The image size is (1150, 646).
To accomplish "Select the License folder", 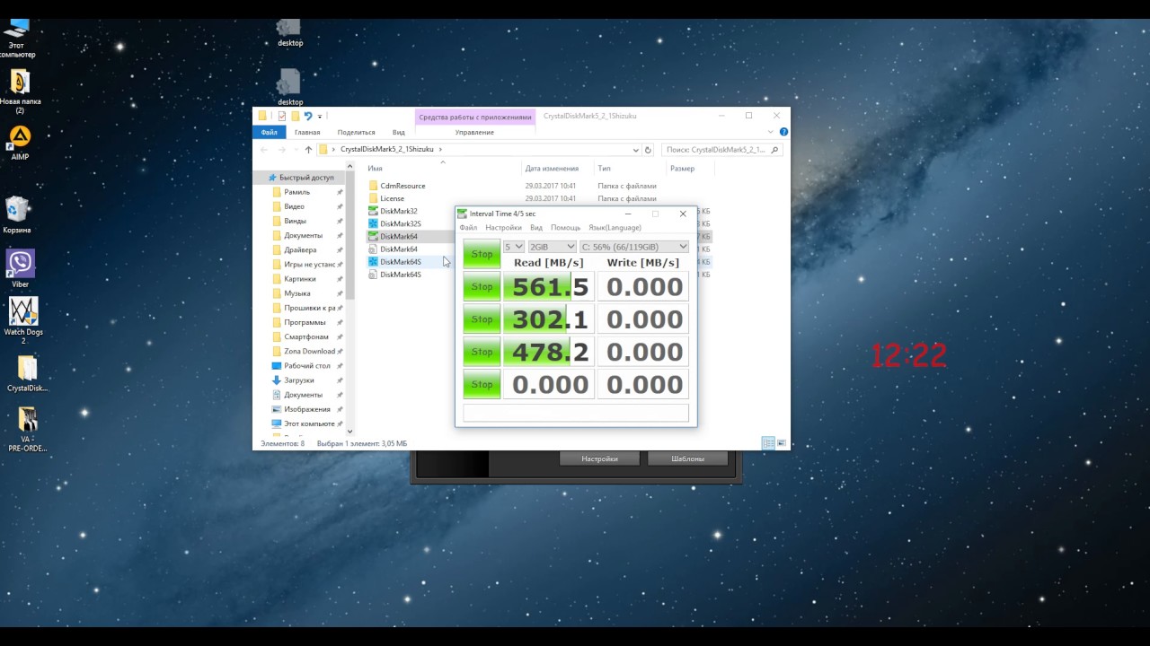I will click(x=386, y=198).
